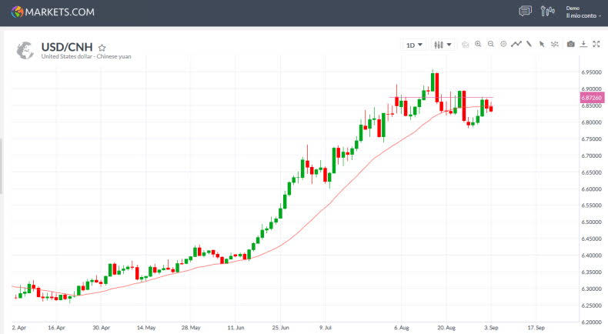608x334 pixels.
Task: Expand chart to fullscreen
Action: point(596,45)
